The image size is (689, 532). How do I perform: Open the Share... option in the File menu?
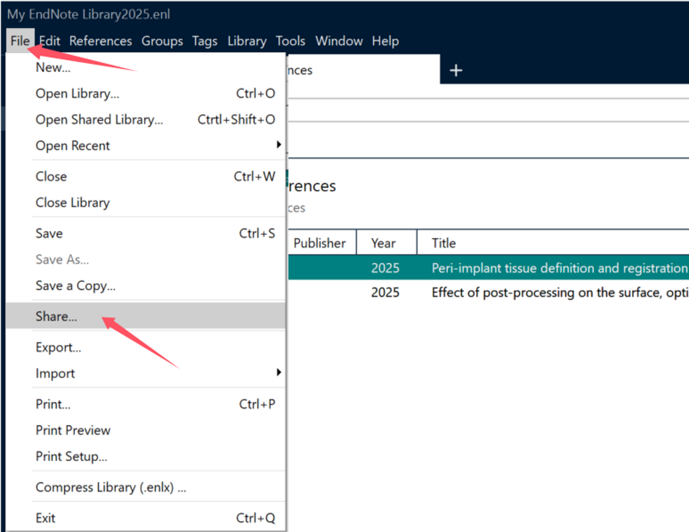click(x=56, y=316)
